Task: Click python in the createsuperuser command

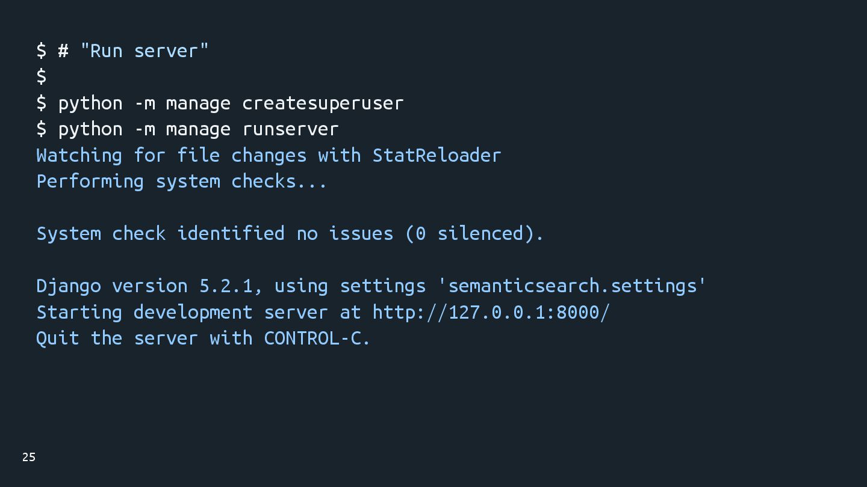Action: coord(90,103)
